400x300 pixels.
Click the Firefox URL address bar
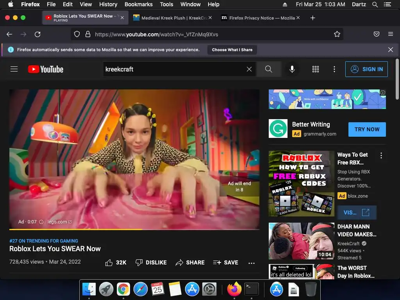click(x=207, y=34)
